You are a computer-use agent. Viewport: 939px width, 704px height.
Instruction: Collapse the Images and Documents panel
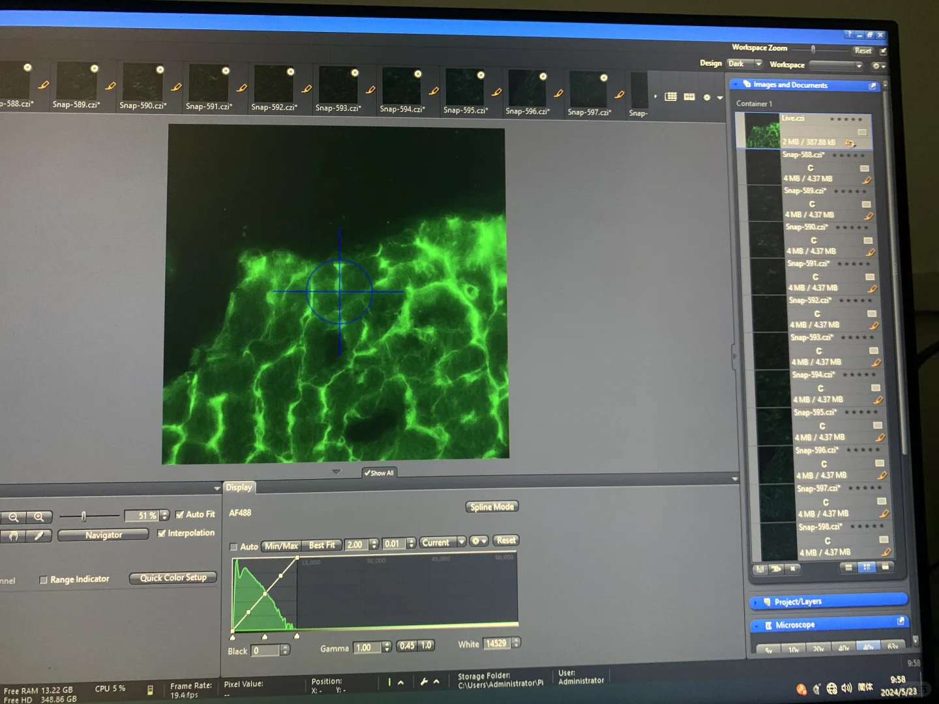736,84
